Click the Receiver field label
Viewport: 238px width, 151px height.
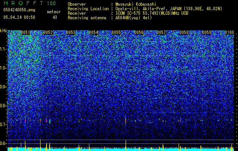77,13
